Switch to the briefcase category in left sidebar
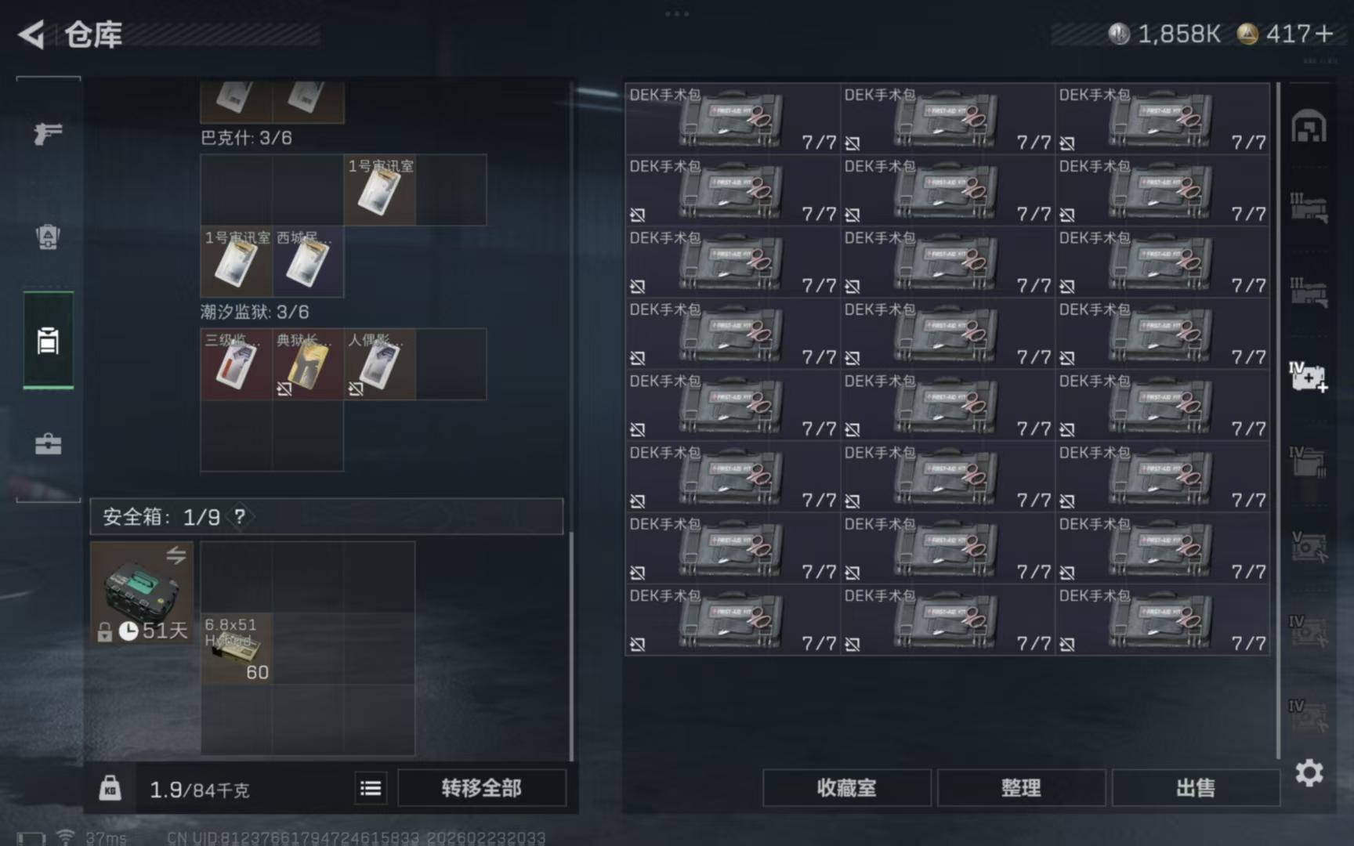Screen dimensions: 1354x846 (x=48, y=443)
